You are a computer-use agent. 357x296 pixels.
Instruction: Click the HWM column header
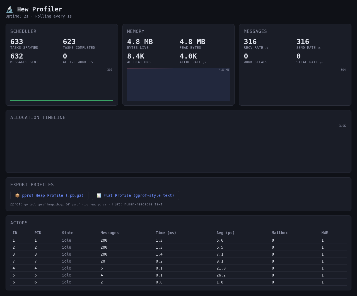click(x=325, y=233)
